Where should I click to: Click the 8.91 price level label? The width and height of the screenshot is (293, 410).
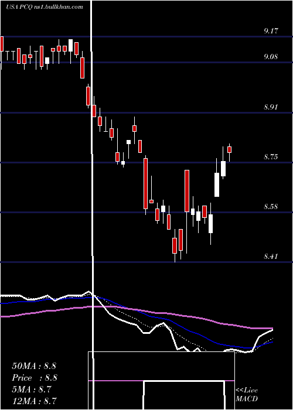pos(271,107)
